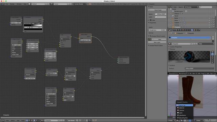The width and height of the screenshot is (217, 122).
Task: Switch to the Texture properties tab icon
Action: point(194,30)
